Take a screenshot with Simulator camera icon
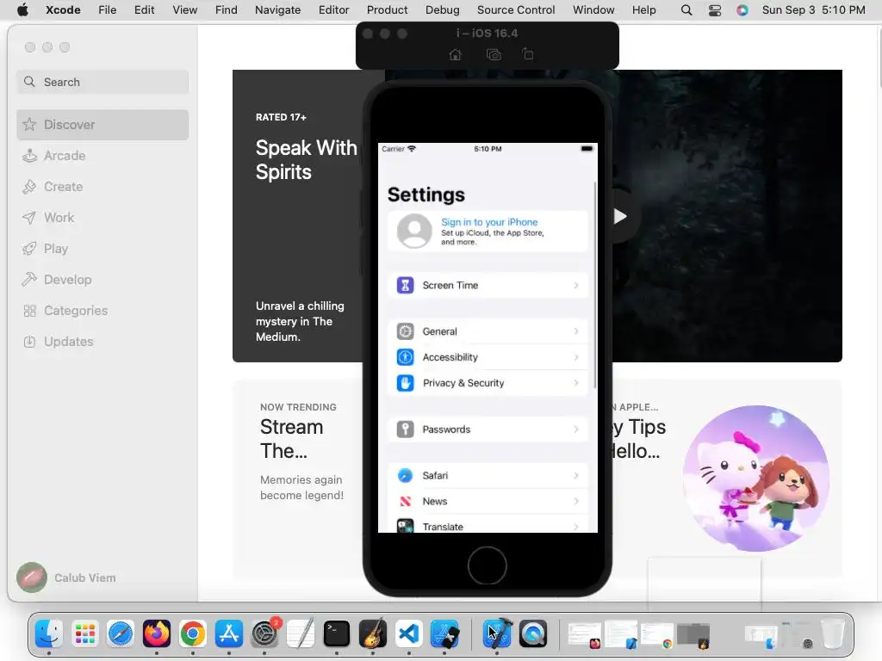This screenshot has height=661, width=882. point(494,54)
